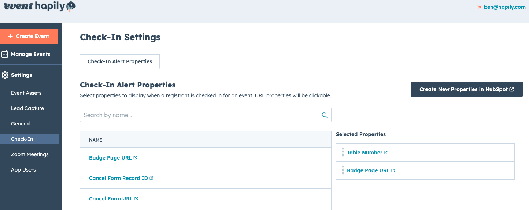Click external link icon beside Badge Page URL in NAME list

click(135, 158)
